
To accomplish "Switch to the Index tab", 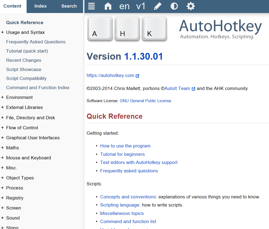I will [40, 6].
